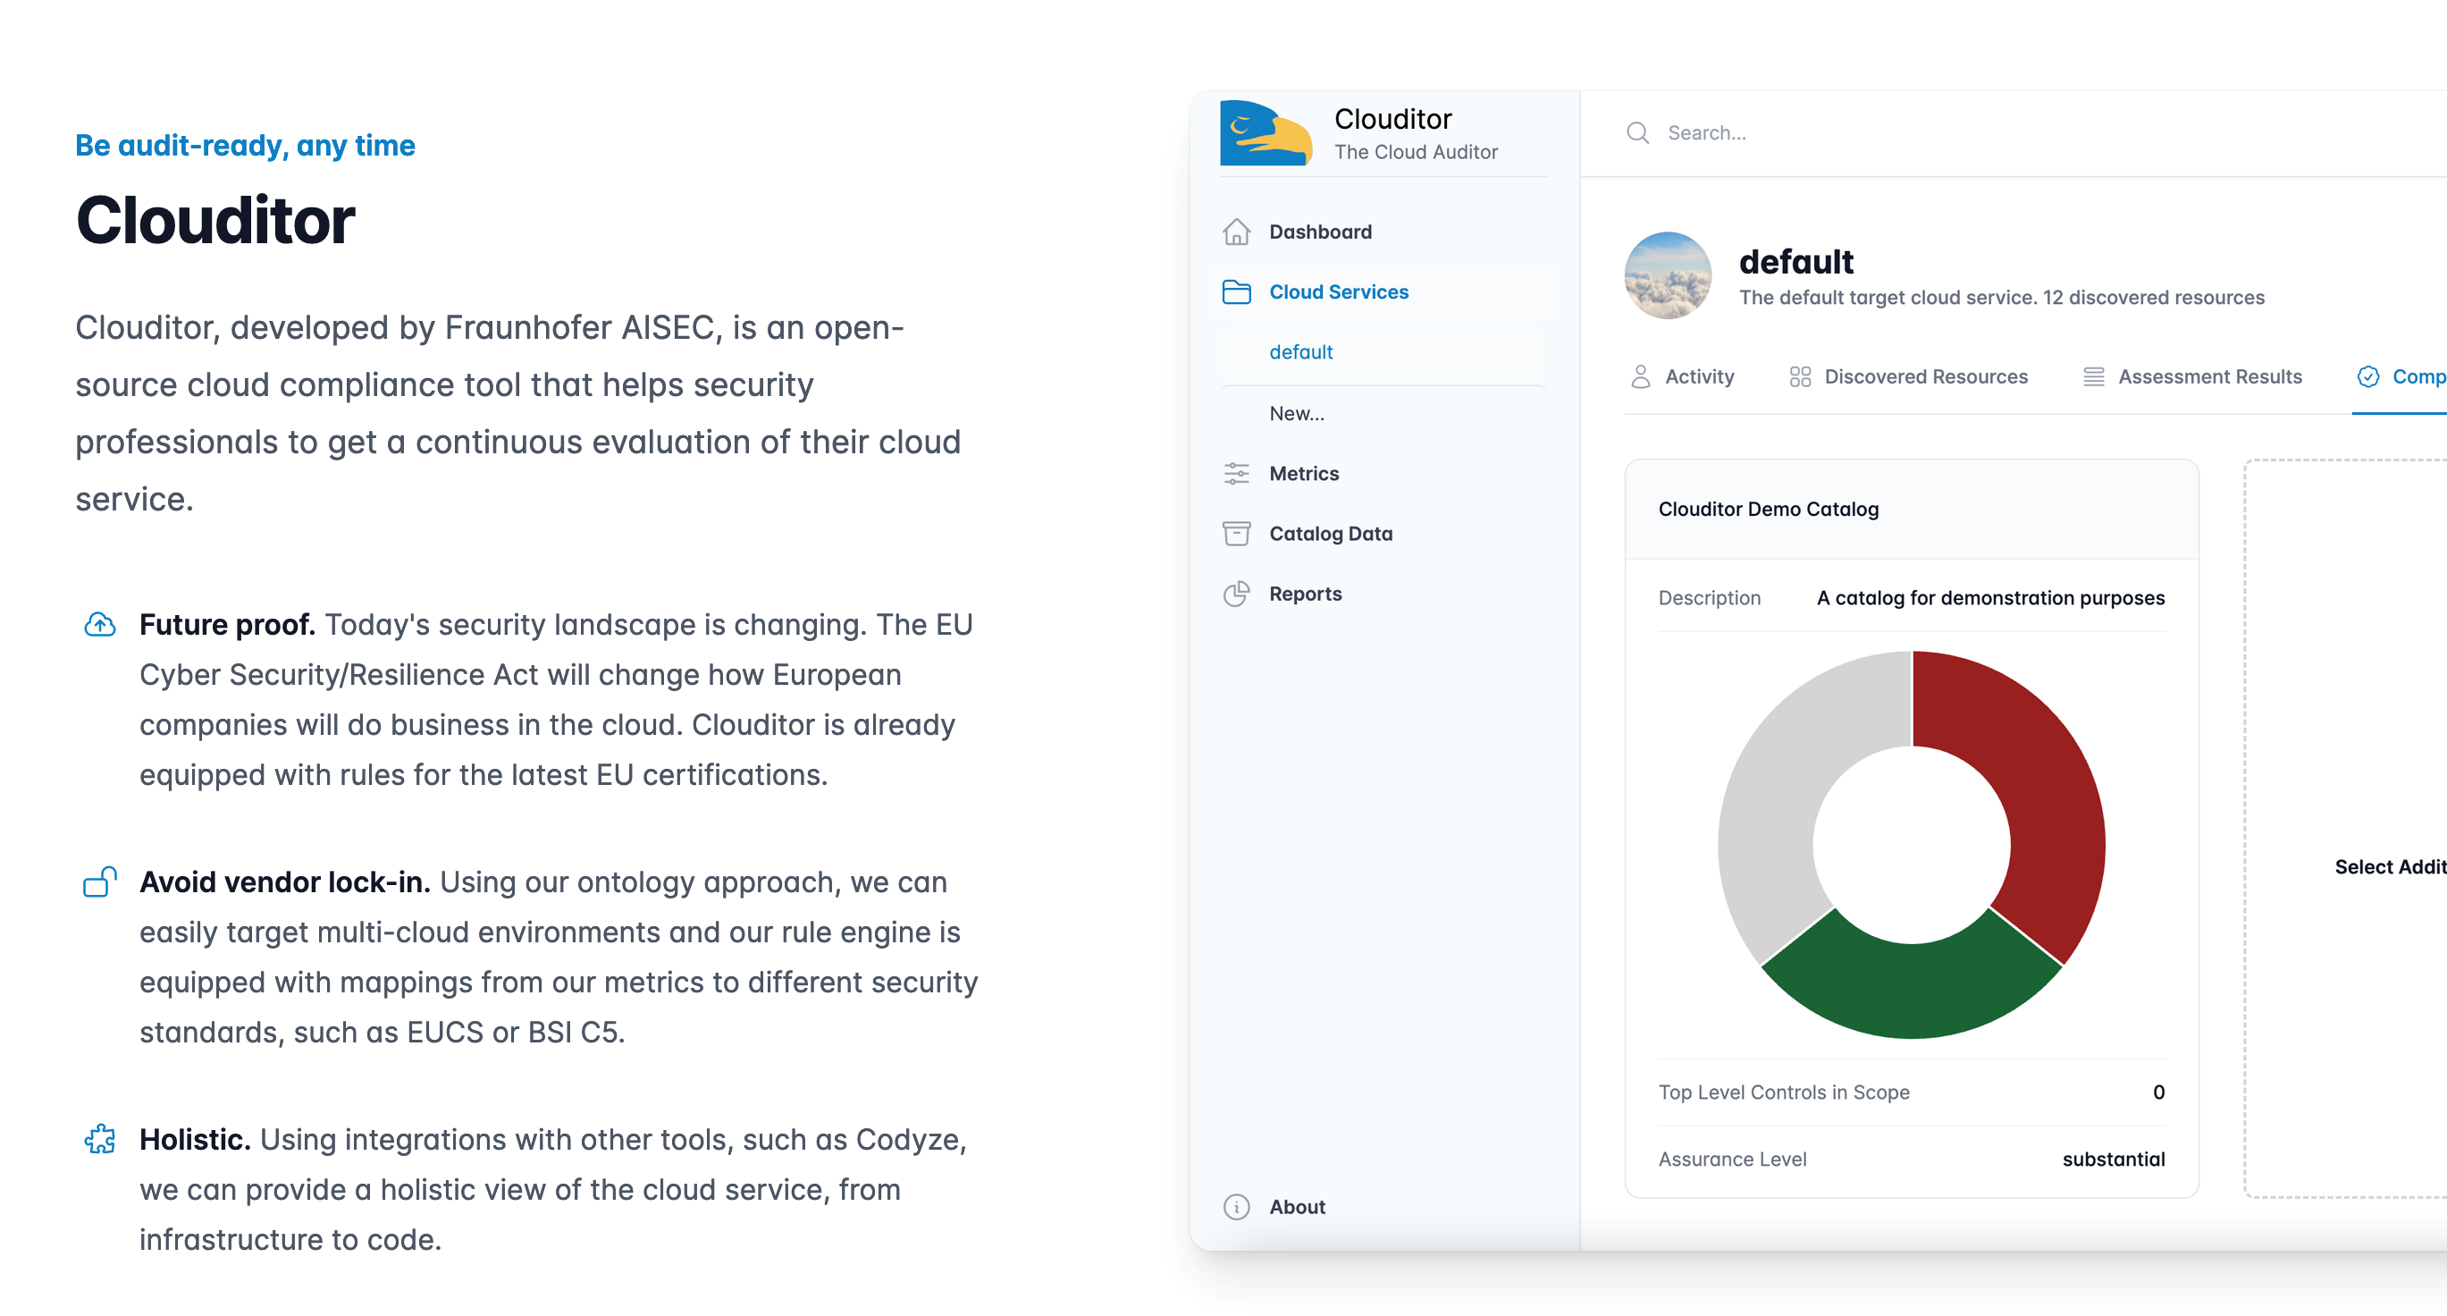Click the Reports pie chart icon
This screenshot has height=1316, width=2447.
click(1236, 594)
